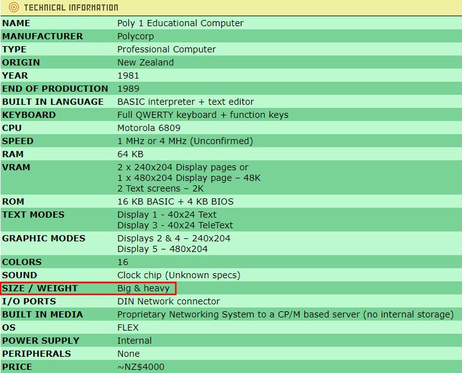This screenshot has height=373, width=462.
Task: Select the 'None' peripherals value
Action: click(128, 354)
